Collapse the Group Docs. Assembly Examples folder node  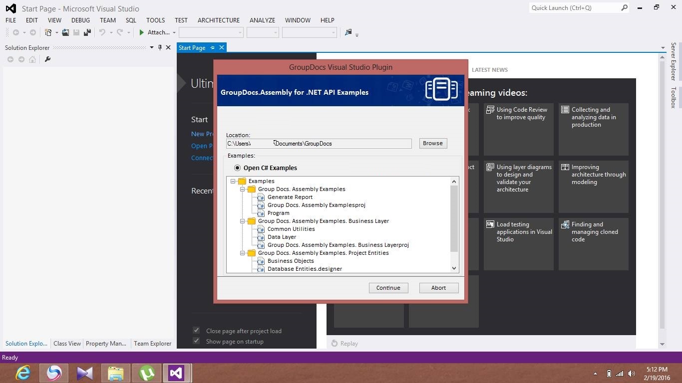point(242,189)
